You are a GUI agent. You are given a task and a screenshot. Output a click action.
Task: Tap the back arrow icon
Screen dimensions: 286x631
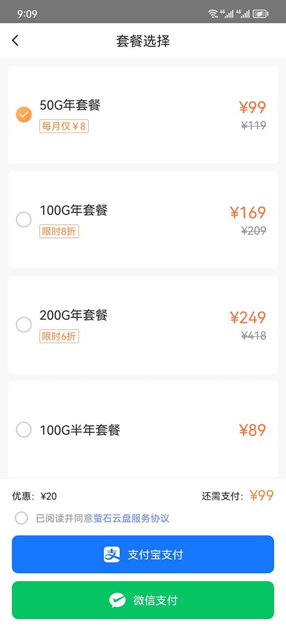[x=15, y=40]
